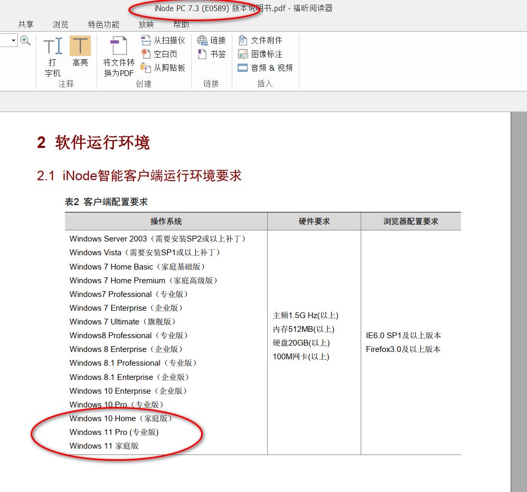Activate the Highlight (高亮) tool
The image size is (527, 492).
80,51
